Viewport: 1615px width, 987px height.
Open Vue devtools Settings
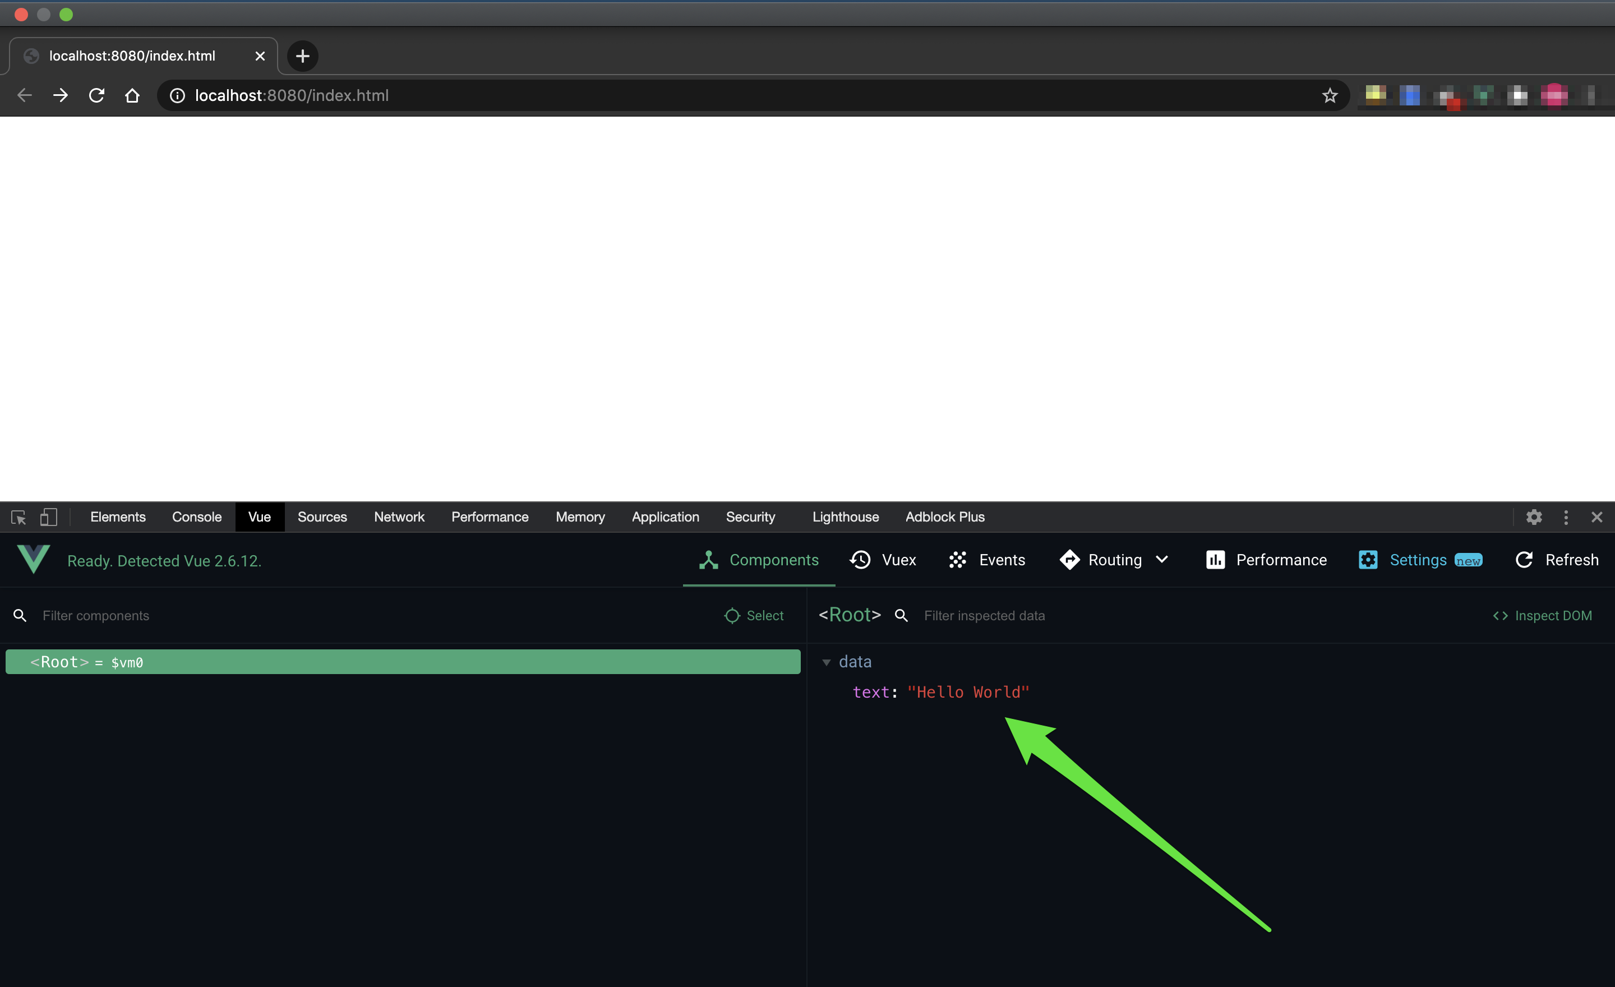[x=1418, y=560]
